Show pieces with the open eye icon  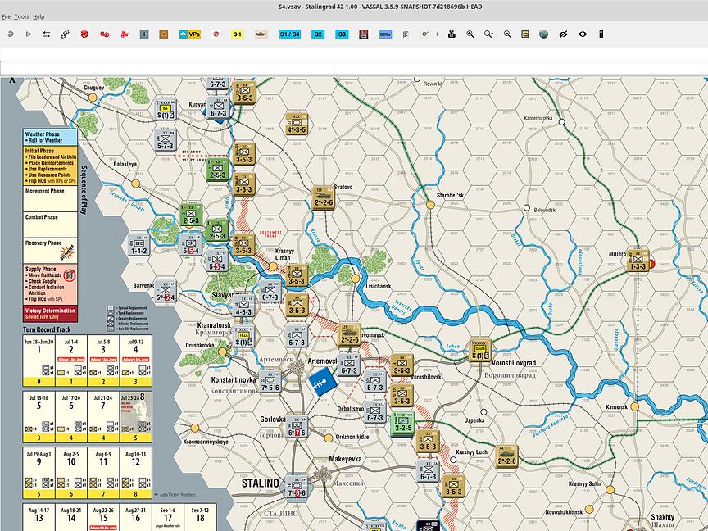(583, 34)
